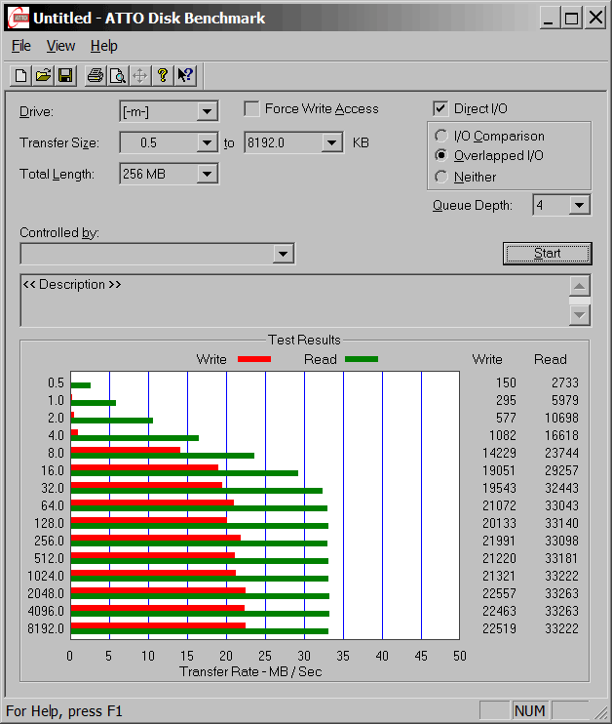
Task: Choose the Neither radio option
Action: (441, 177)
